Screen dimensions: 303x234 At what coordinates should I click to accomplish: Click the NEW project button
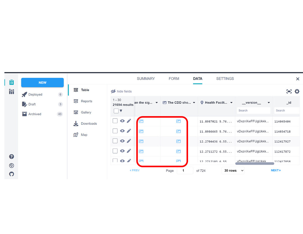tap(42, 82)
